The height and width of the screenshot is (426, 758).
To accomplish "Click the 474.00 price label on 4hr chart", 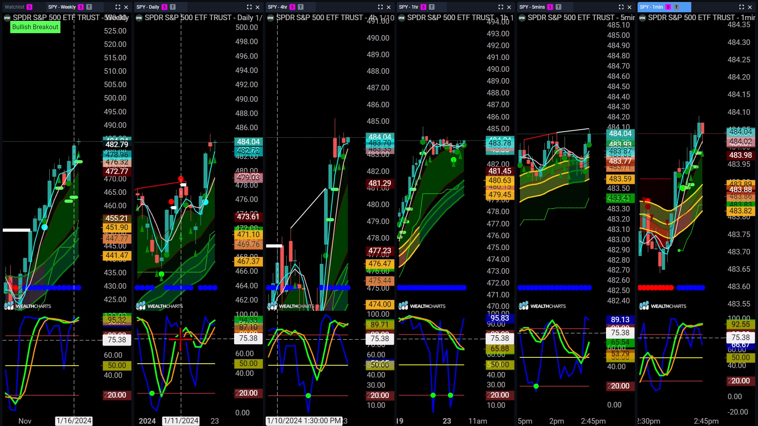I will [380, 305].
